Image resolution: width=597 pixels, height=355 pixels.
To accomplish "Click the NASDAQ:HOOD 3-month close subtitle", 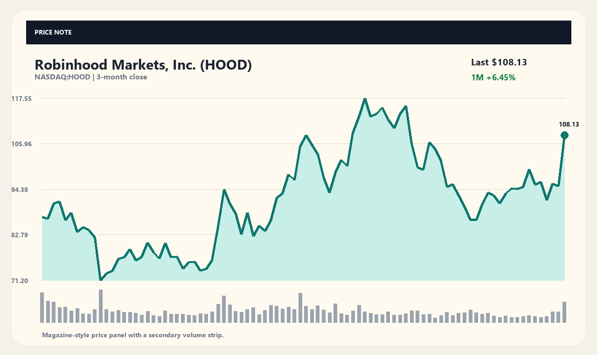I will 91,77.
